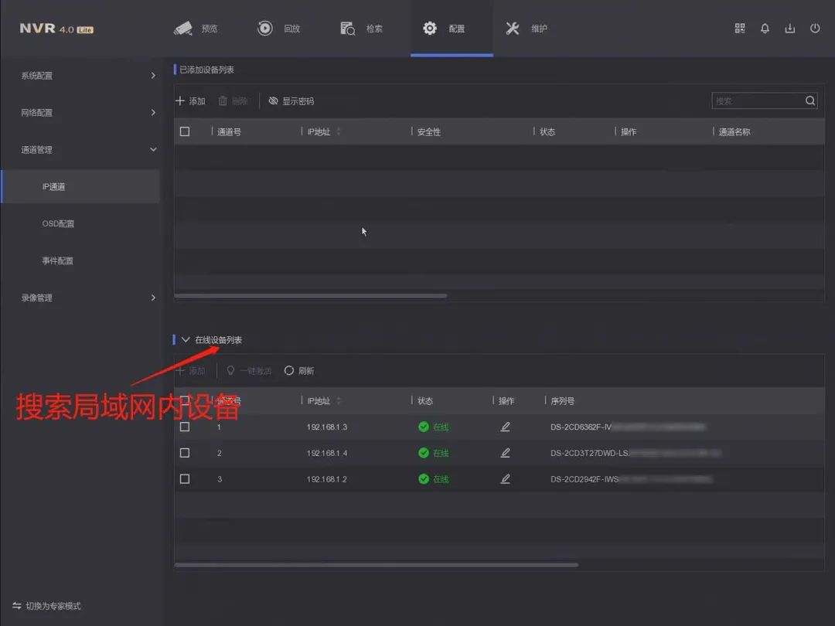Image resolution: width=835 pixels, height=626 pixels.
Task: Collapse the 在线设备列表 section chevron
Action: [x=186, y=340]
